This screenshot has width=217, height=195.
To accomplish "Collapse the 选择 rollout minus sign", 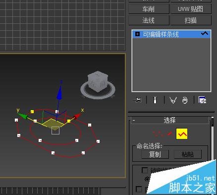I will point(134,120).
